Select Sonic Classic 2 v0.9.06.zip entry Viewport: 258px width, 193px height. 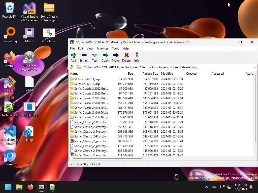126,112
